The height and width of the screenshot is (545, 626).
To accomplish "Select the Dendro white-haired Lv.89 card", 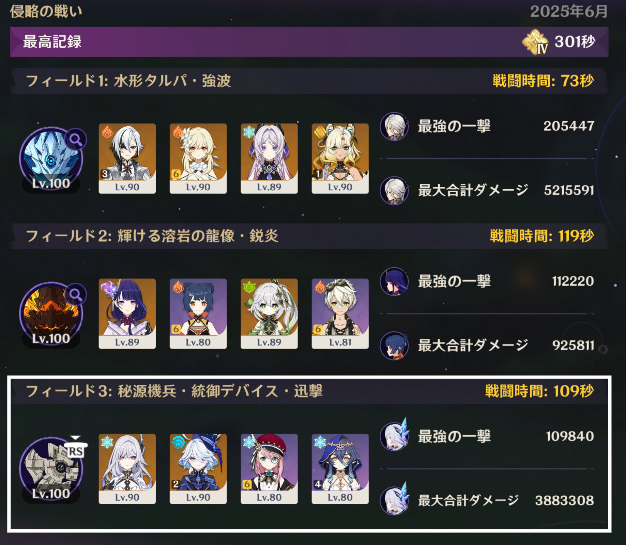I will pos(269,314).
